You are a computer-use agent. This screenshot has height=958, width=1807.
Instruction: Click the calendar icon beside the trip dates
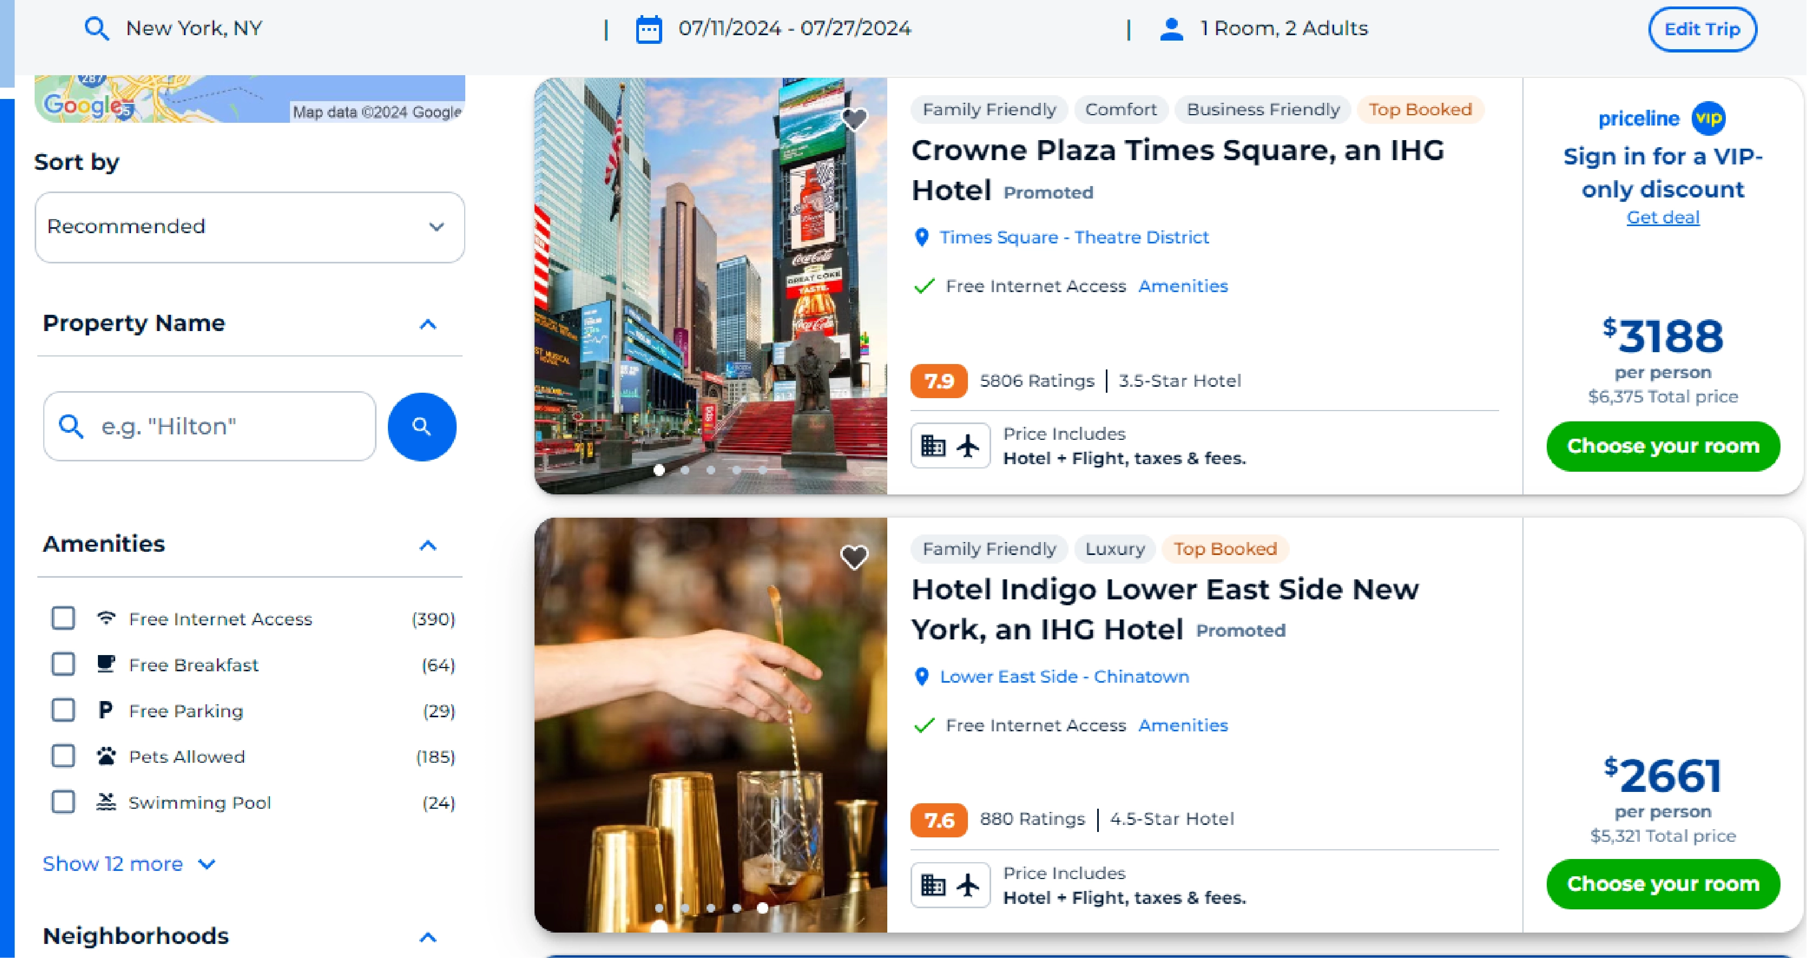pos(648,29)
